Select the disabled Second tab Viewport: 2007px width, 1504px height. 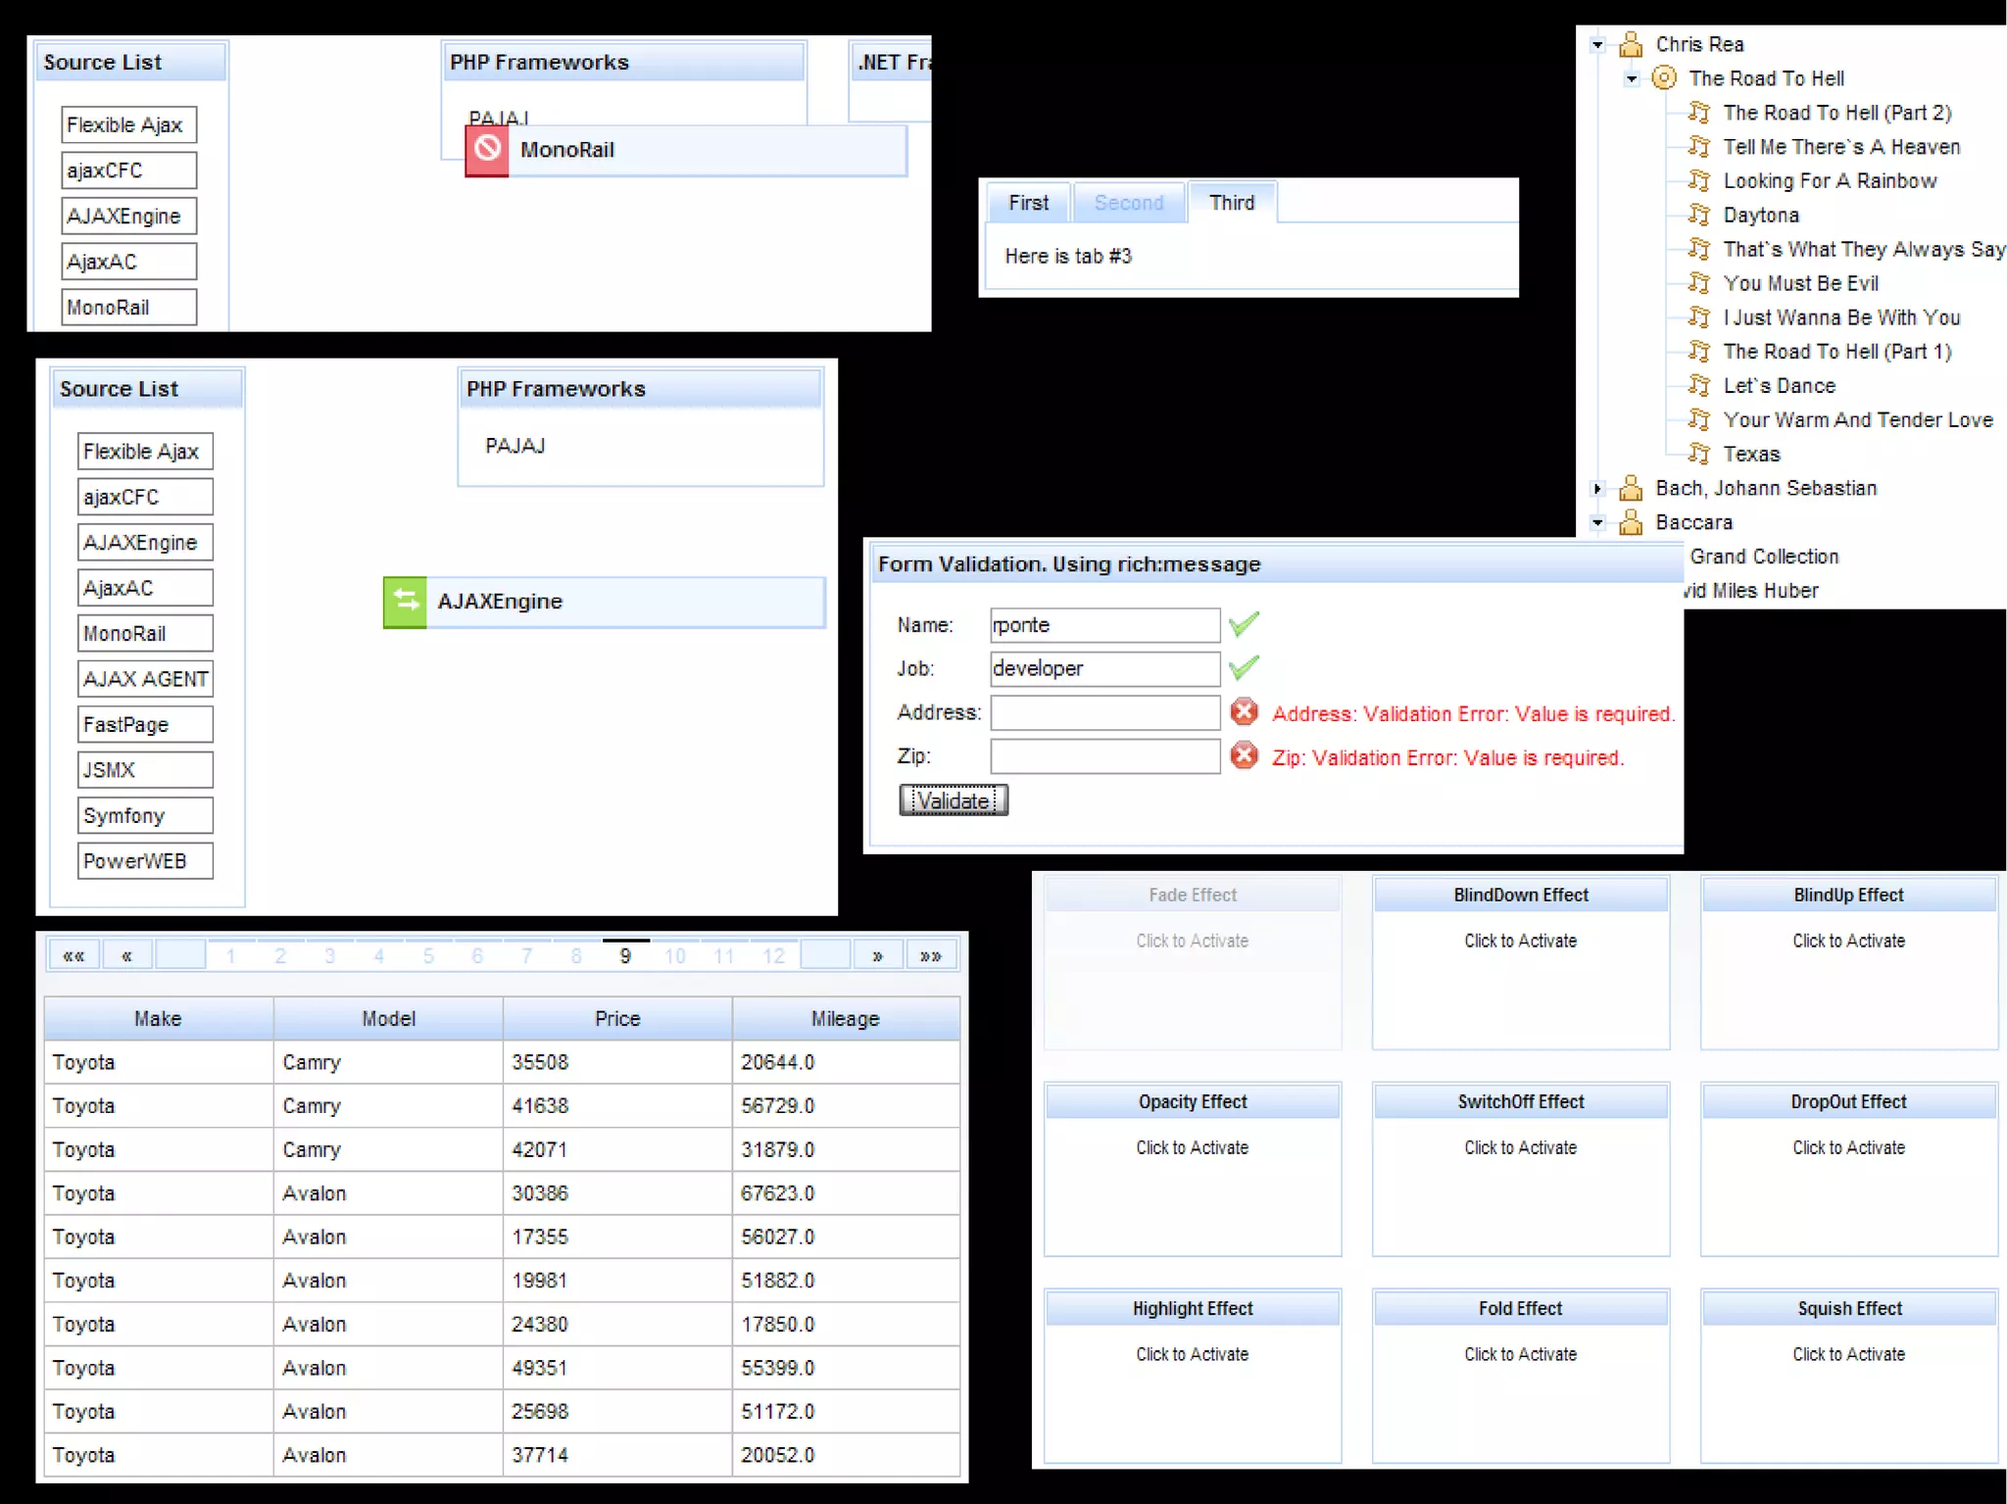click(x=1129, y=203)
